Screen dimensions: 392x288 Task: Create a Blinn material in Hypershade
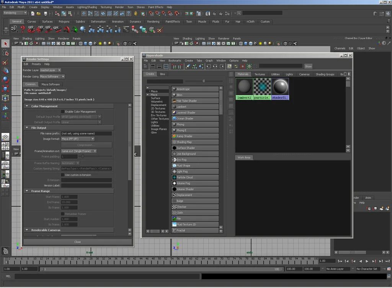[195, 95]
